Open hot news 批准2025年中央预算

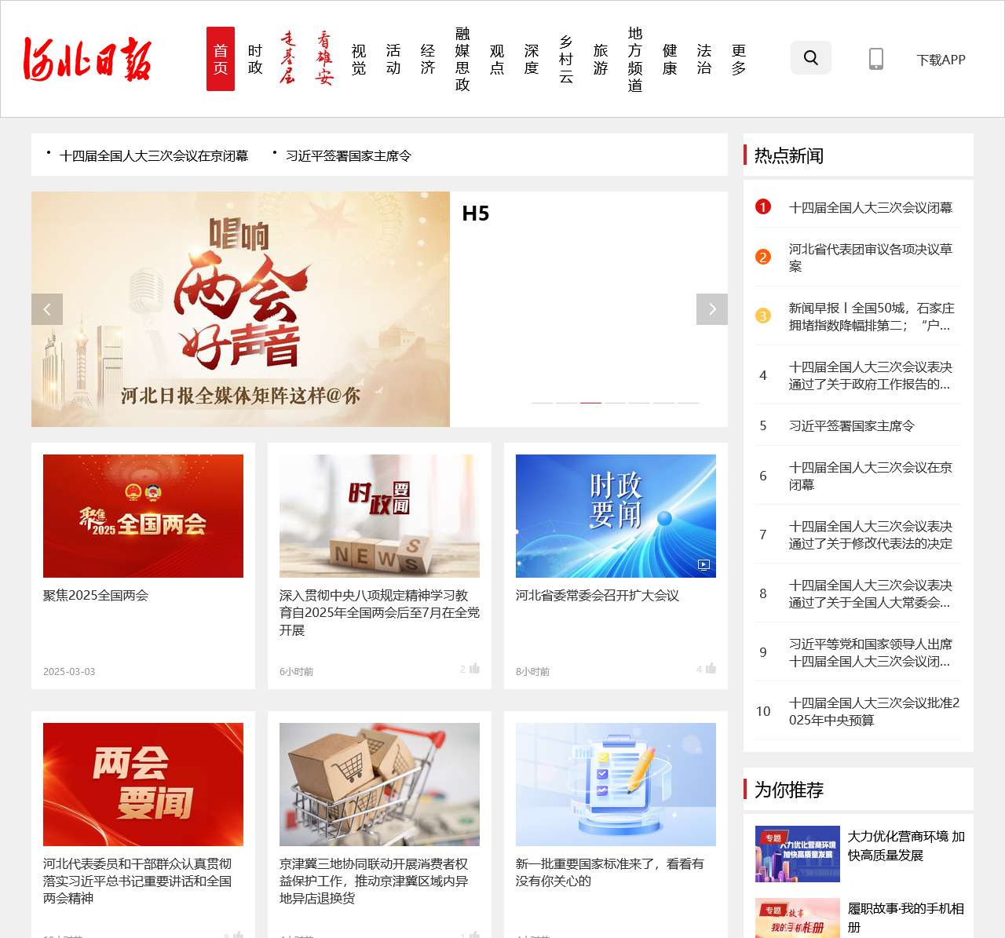pyautogui.click(x=875, y=711)
